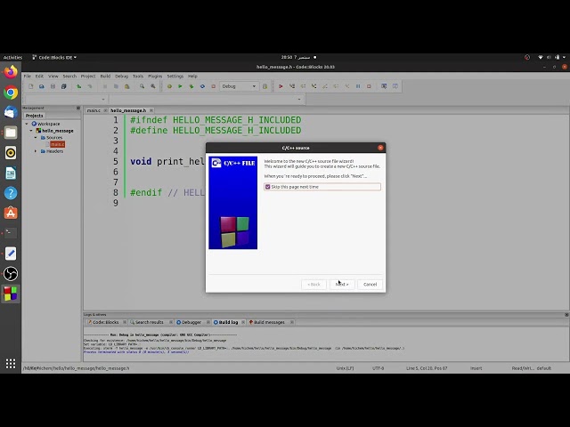Click the debugger Step out icon

[325, 86]
